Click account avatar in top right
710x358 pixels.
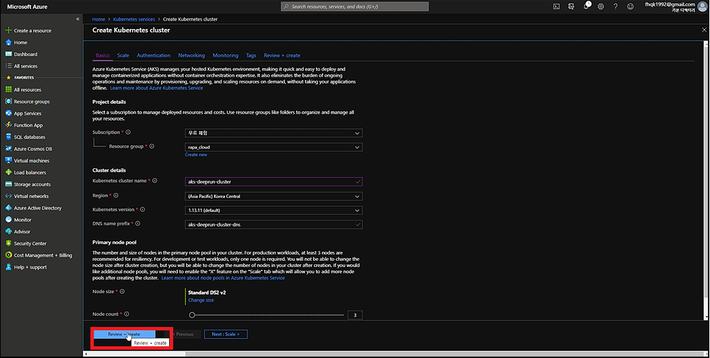click(x=702, y=6)
